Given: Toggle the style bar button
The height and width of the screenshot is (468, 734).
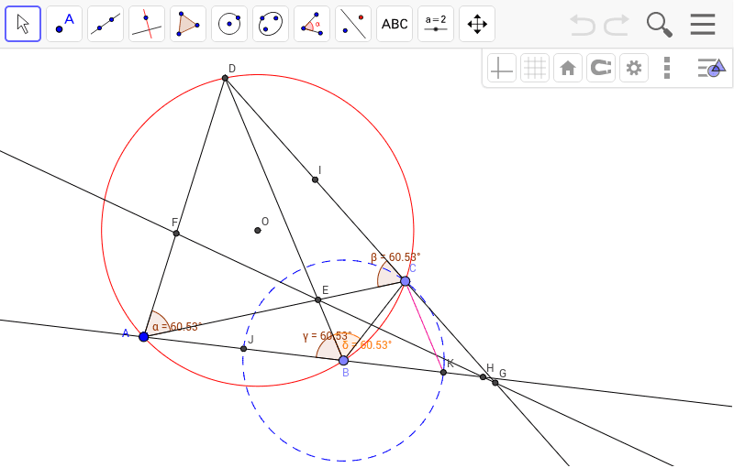Looking at the screenshot, I should pos(711,68).
